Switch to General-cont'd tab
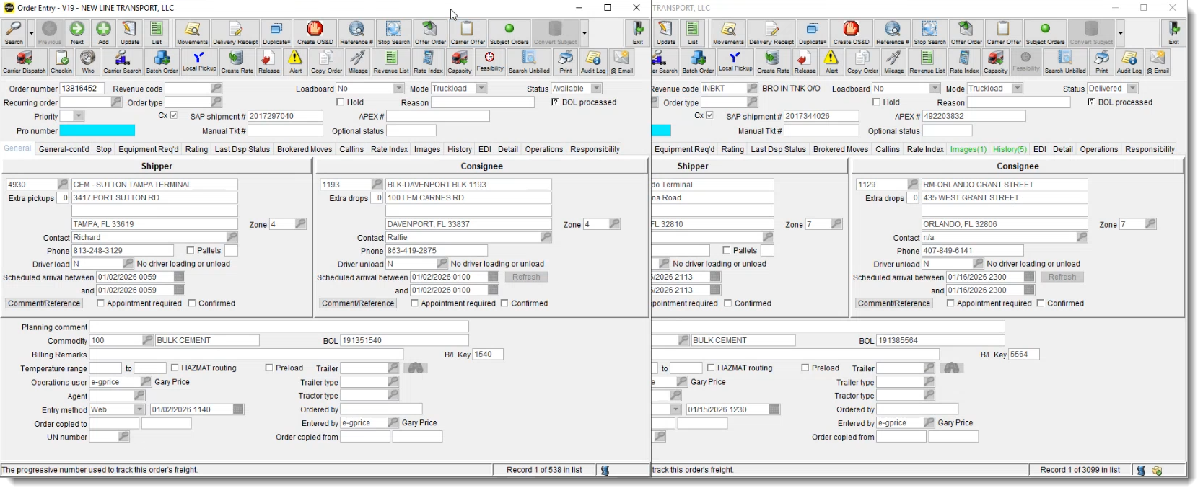 point(64,149)
